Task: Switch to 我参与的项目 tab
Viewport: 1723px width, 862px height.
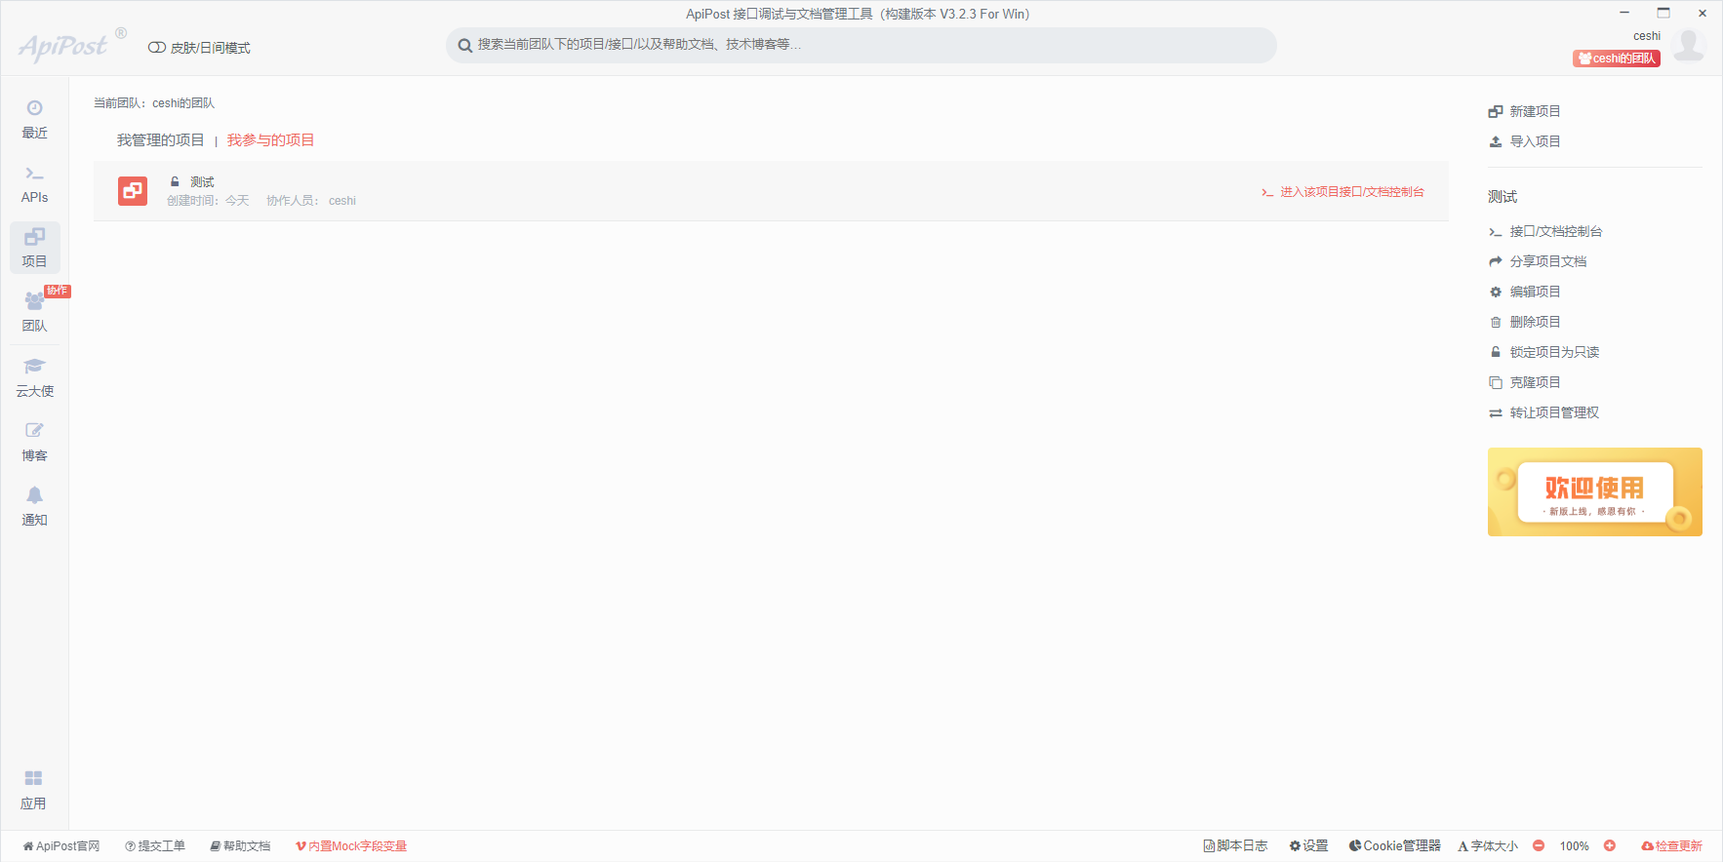Action: (271, 140)
